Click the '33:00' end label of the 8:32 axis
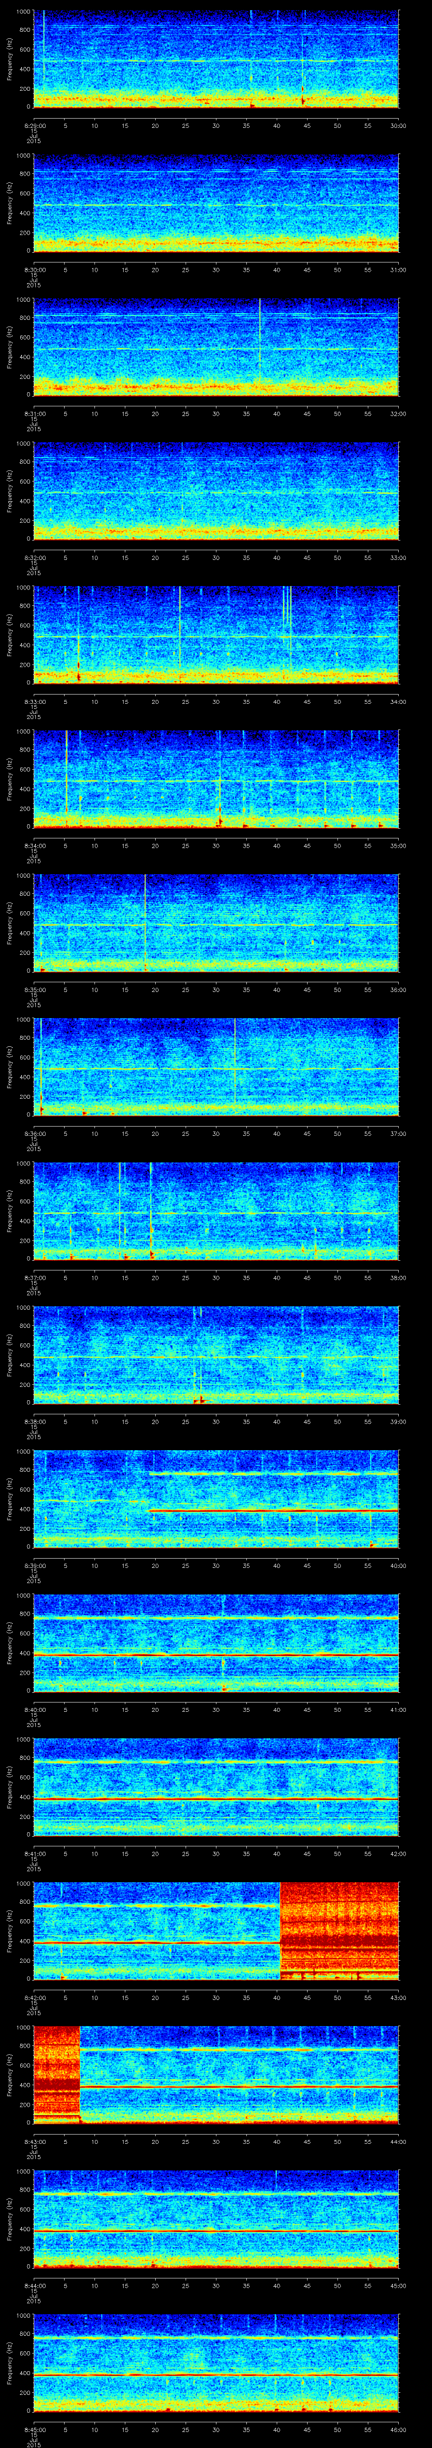 point(399,558)
